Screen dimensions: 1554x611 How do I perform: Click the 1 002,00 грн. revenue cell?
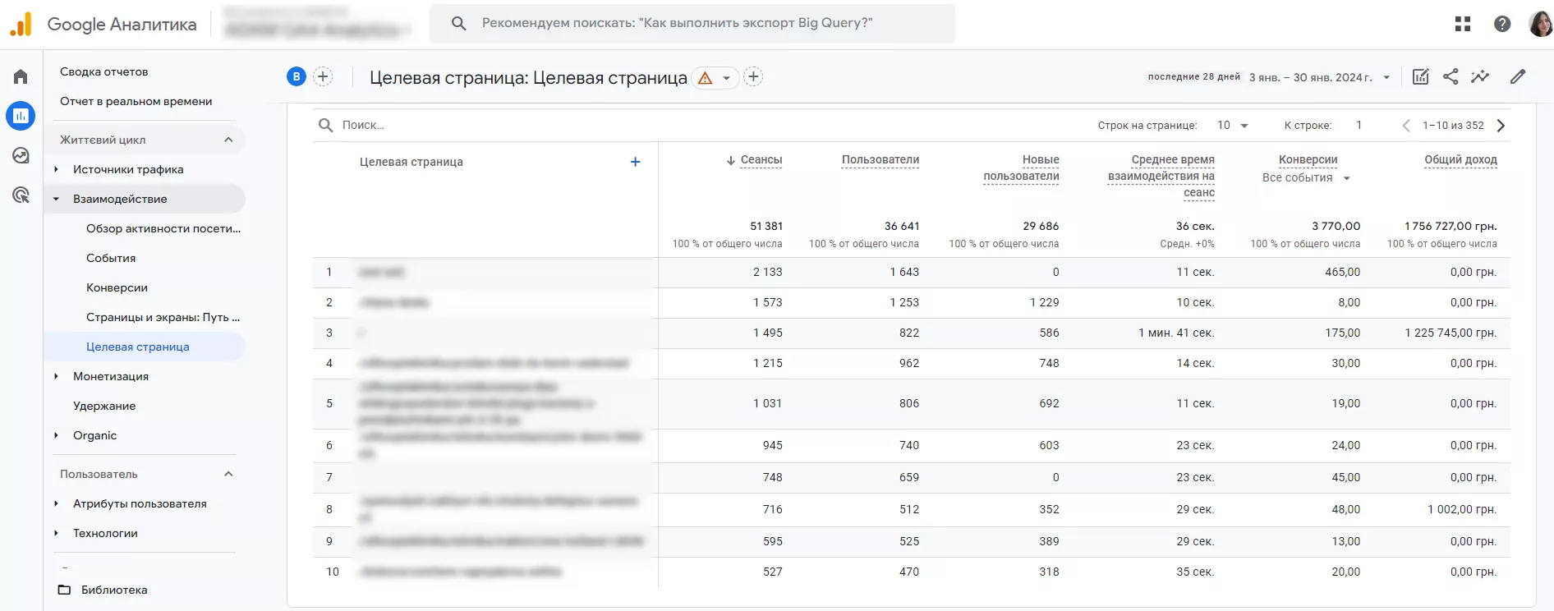click(x=1462, y=509)
